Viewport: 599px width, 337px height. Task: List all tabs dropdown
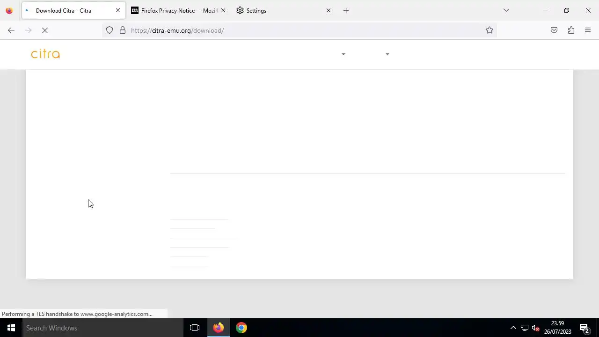click(506, 10)
